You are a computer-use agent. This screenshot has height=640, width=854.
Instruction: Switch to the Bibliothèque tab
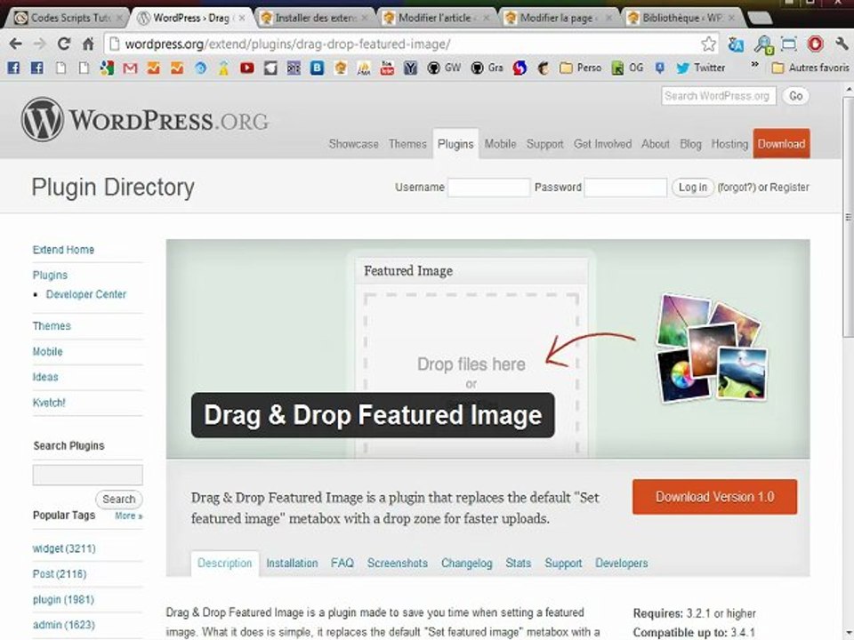pos(681,18)
